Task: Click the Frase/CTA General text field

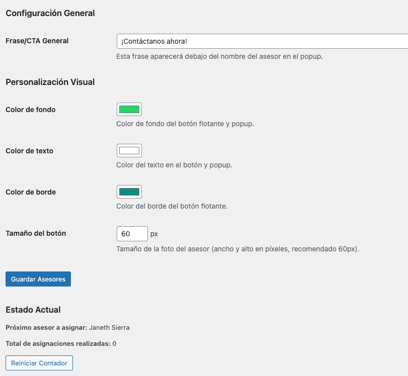Action: [x=262, y=41]
